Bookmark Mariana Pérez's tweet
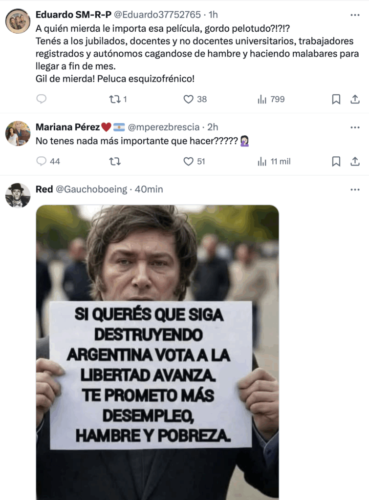 coord(336,161)
